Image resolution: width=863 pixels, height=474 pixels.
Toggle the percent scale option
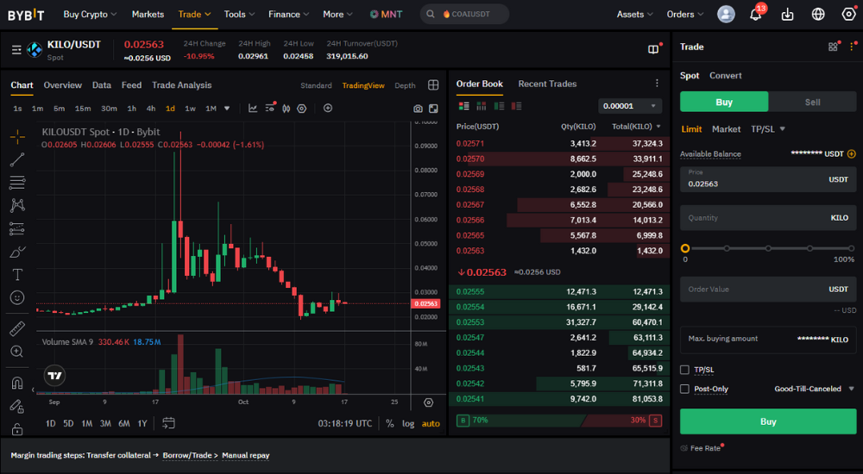[x=390, y=423]
